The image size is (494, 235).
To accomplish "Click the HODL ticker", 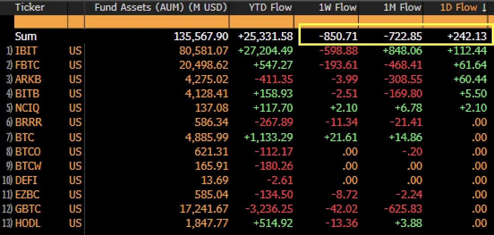I will [x=27, y=223].
